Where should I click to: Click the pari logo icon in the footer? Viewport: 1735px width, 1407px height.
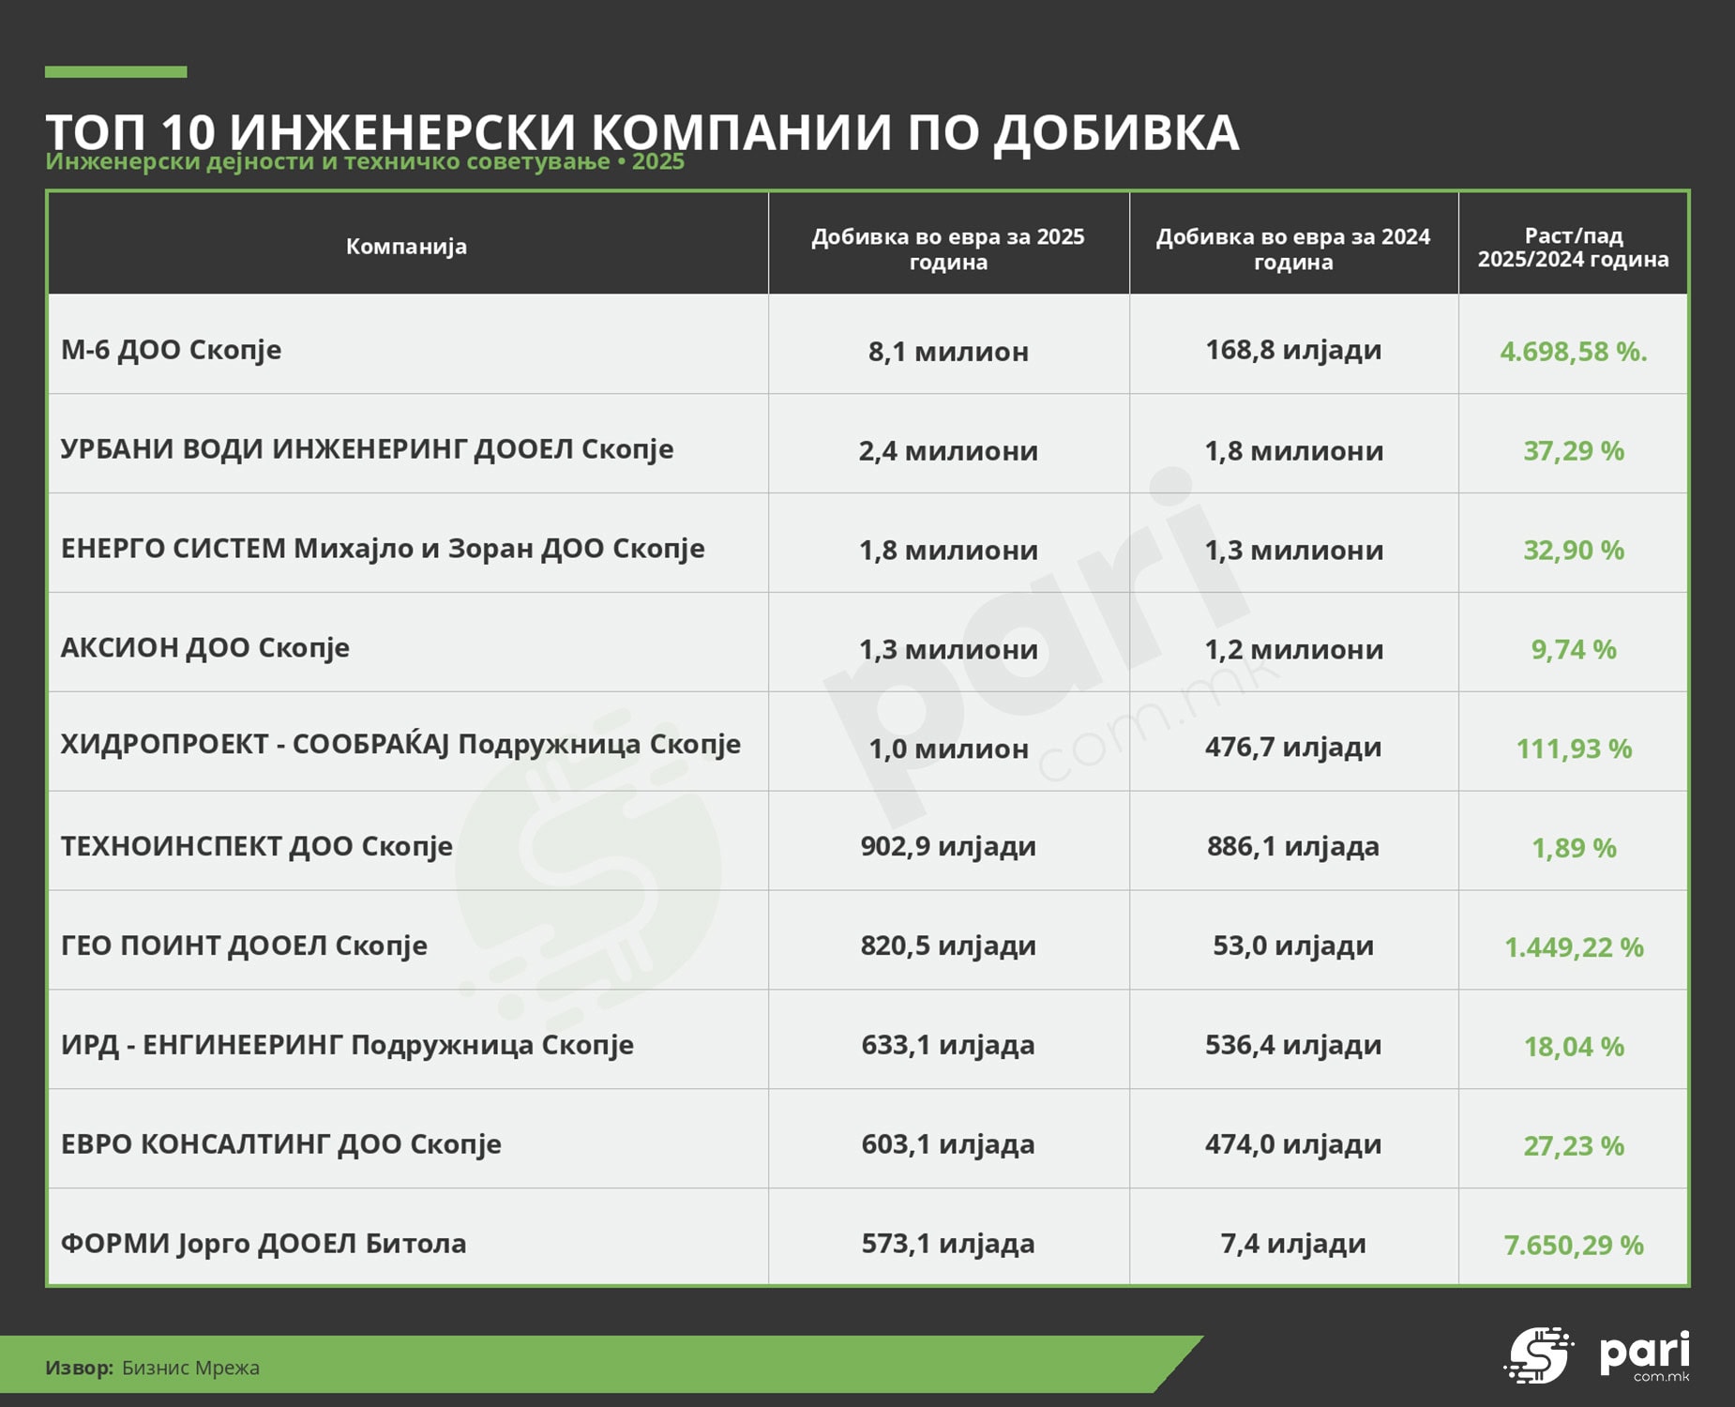coord(1539,1355)
